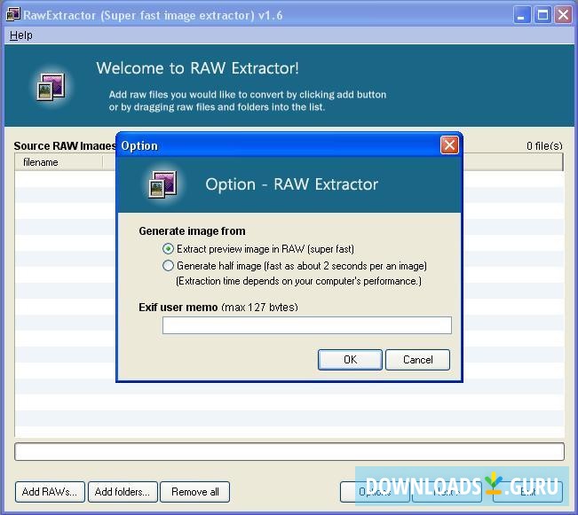Click the RAW Extractor logo in welcome banner
The width and height of the screenshot is (578, 515).
click(x=51, y=87)
